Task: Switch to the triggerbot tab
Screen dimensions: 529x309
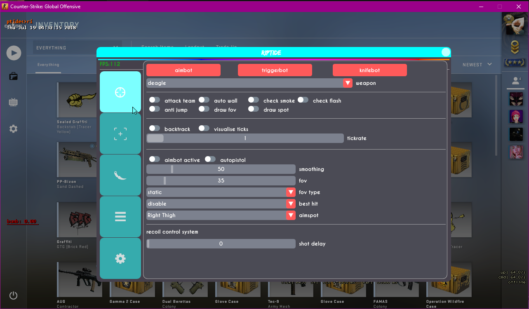Action: [x=275, y=70]
